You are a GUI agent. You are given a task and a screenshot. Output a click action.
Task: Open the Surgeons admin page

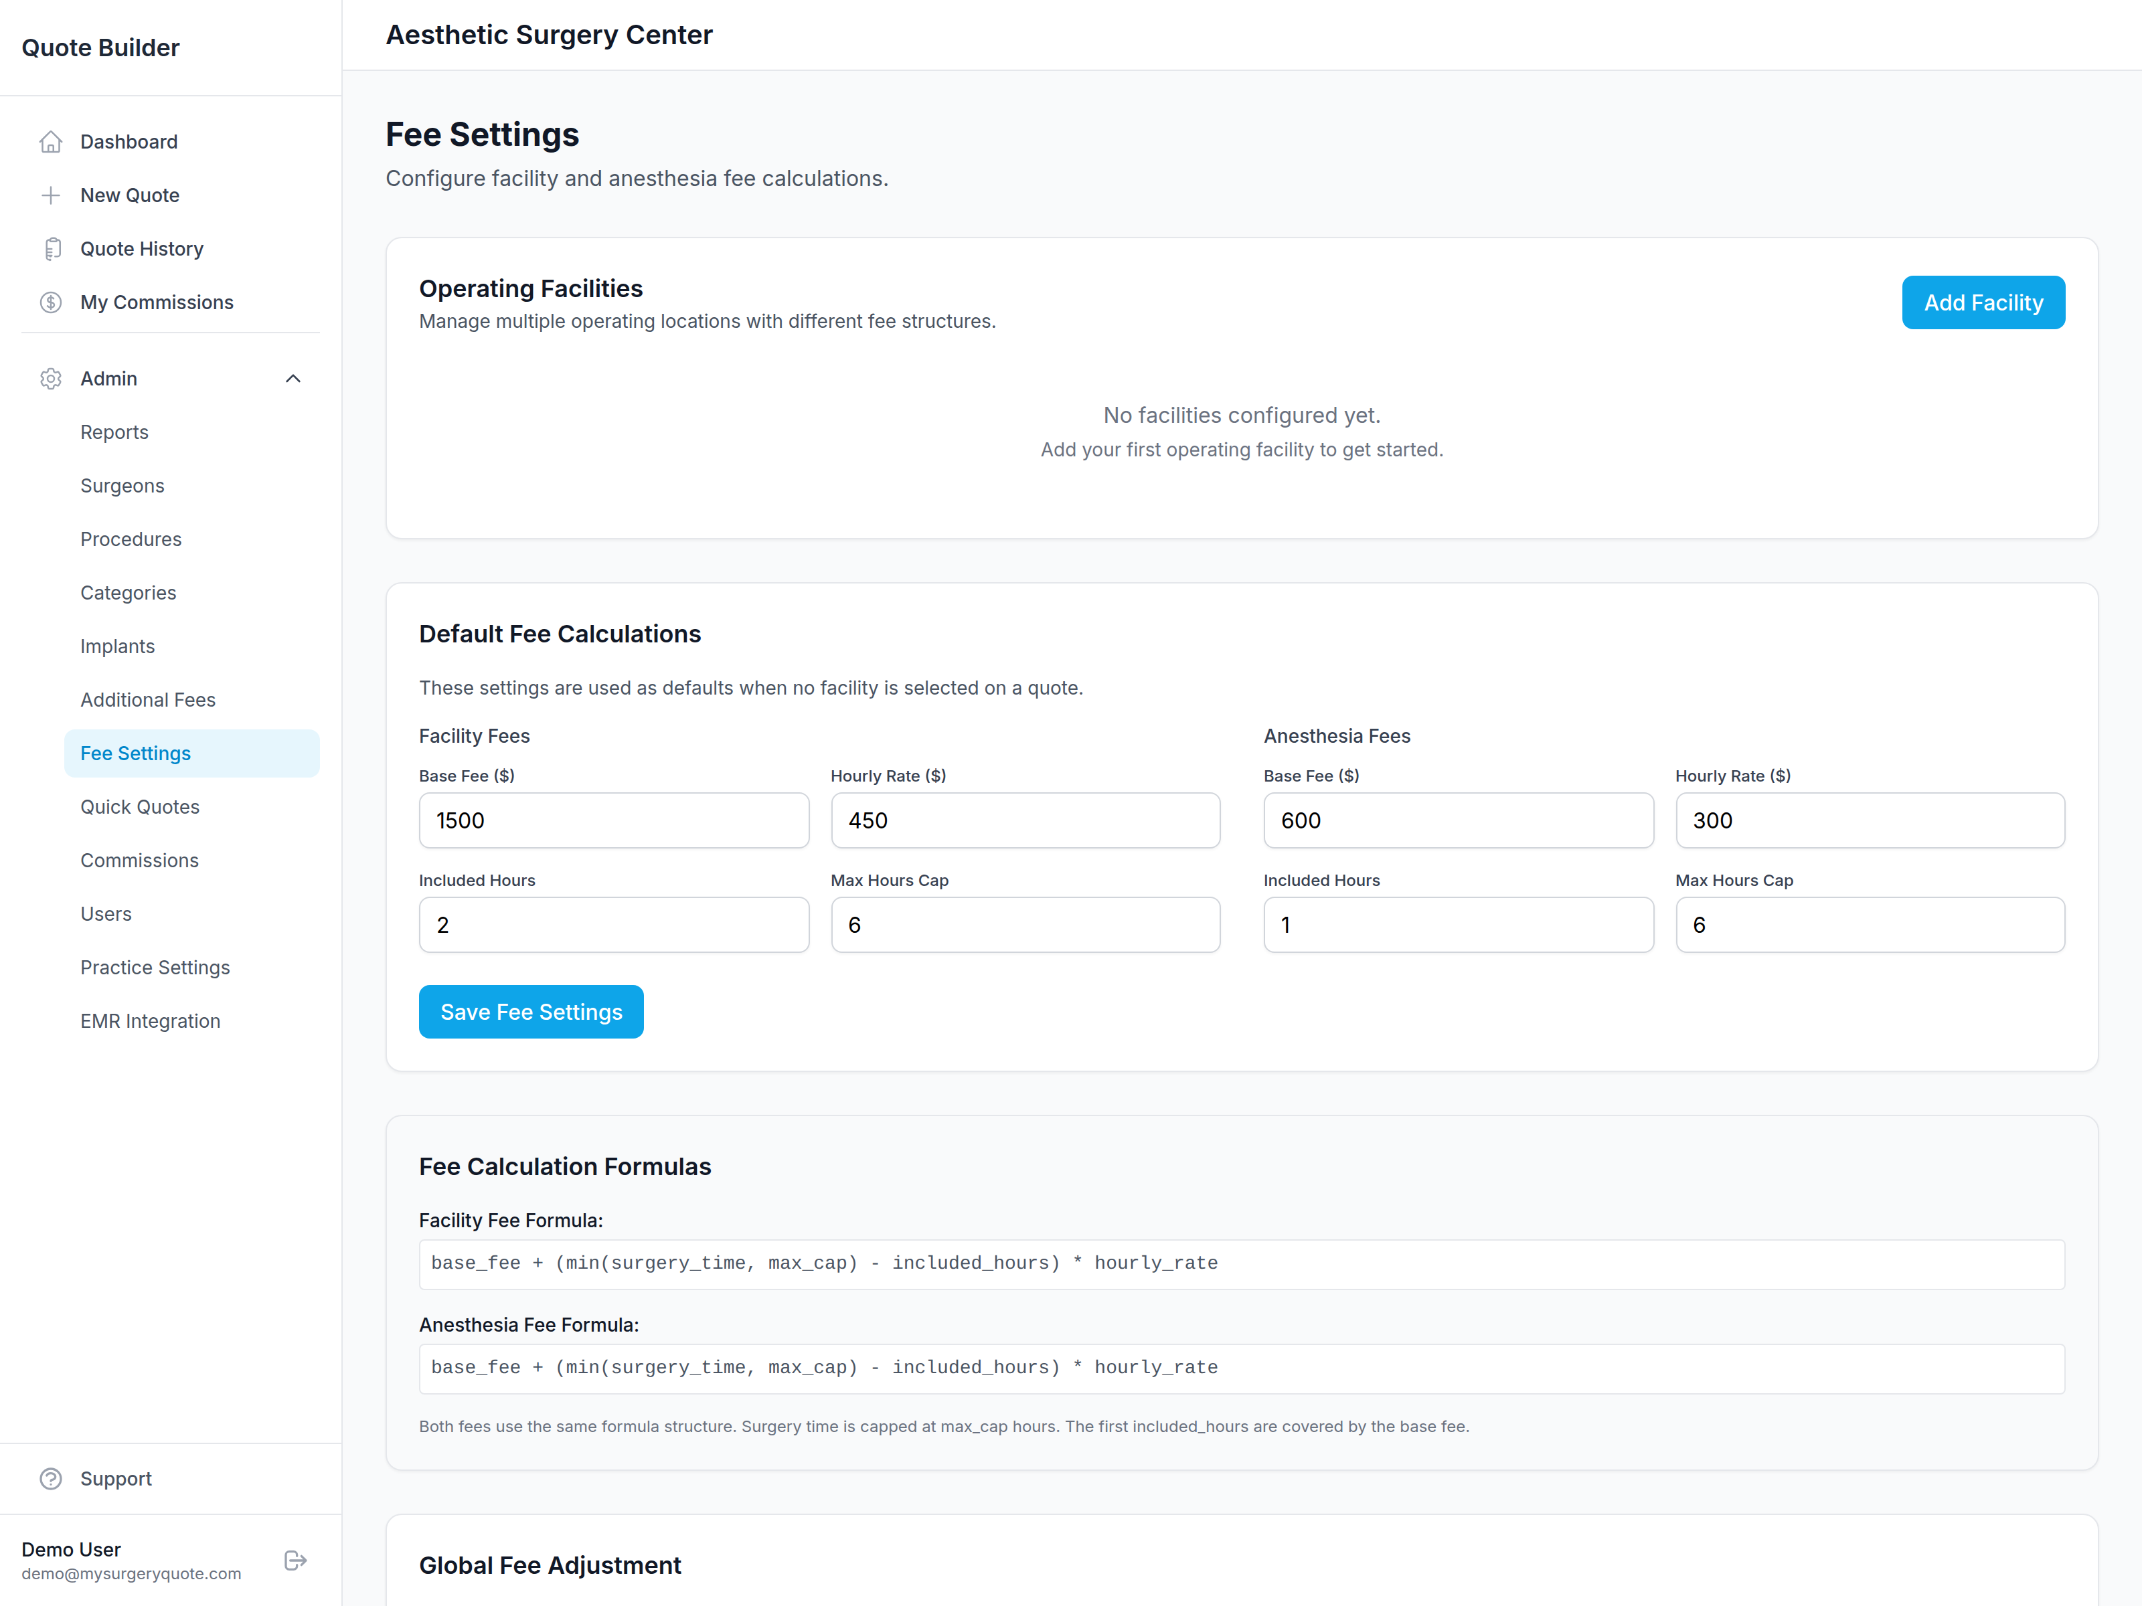[191, 486]
